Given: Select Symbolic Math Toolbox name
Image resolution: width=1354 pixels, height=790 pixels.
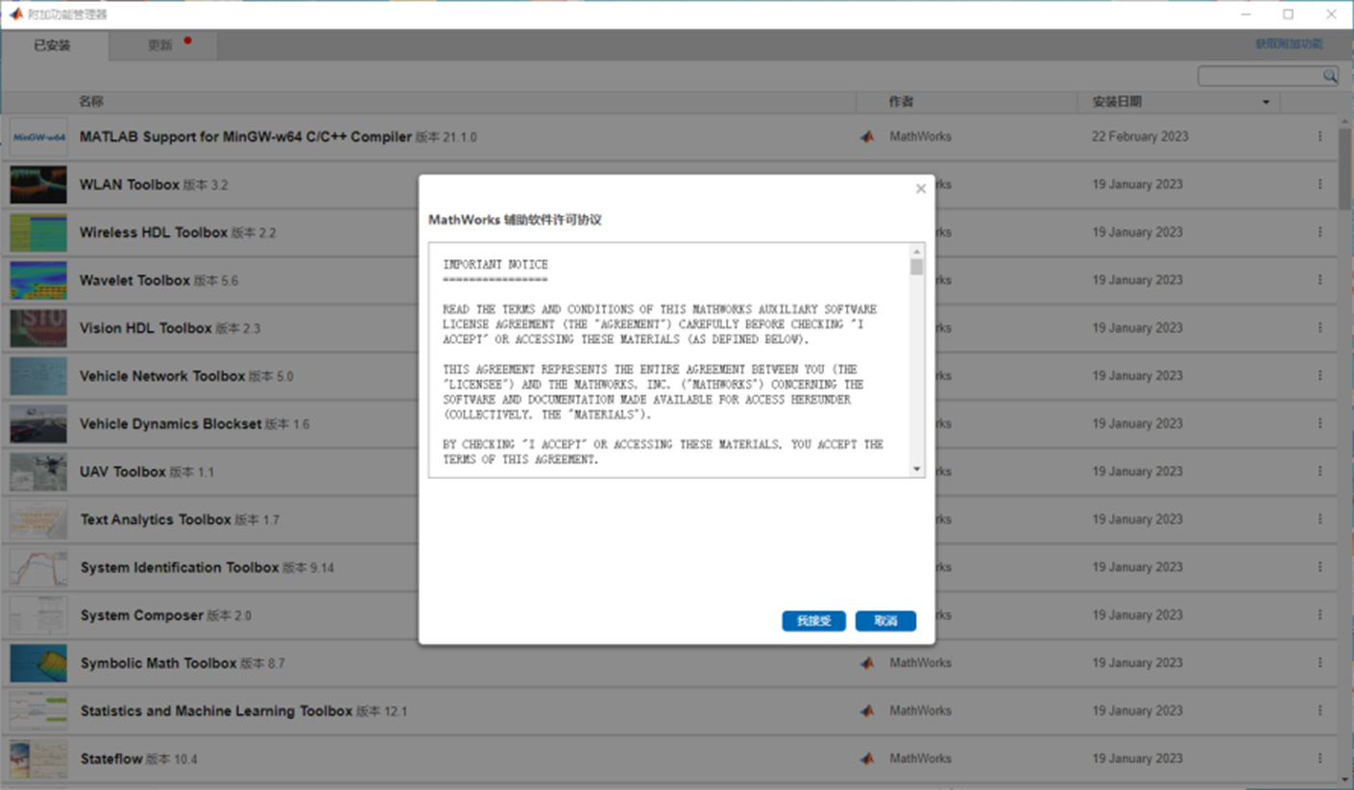Looking at the screenshot, I should click(x=158, y=663).
